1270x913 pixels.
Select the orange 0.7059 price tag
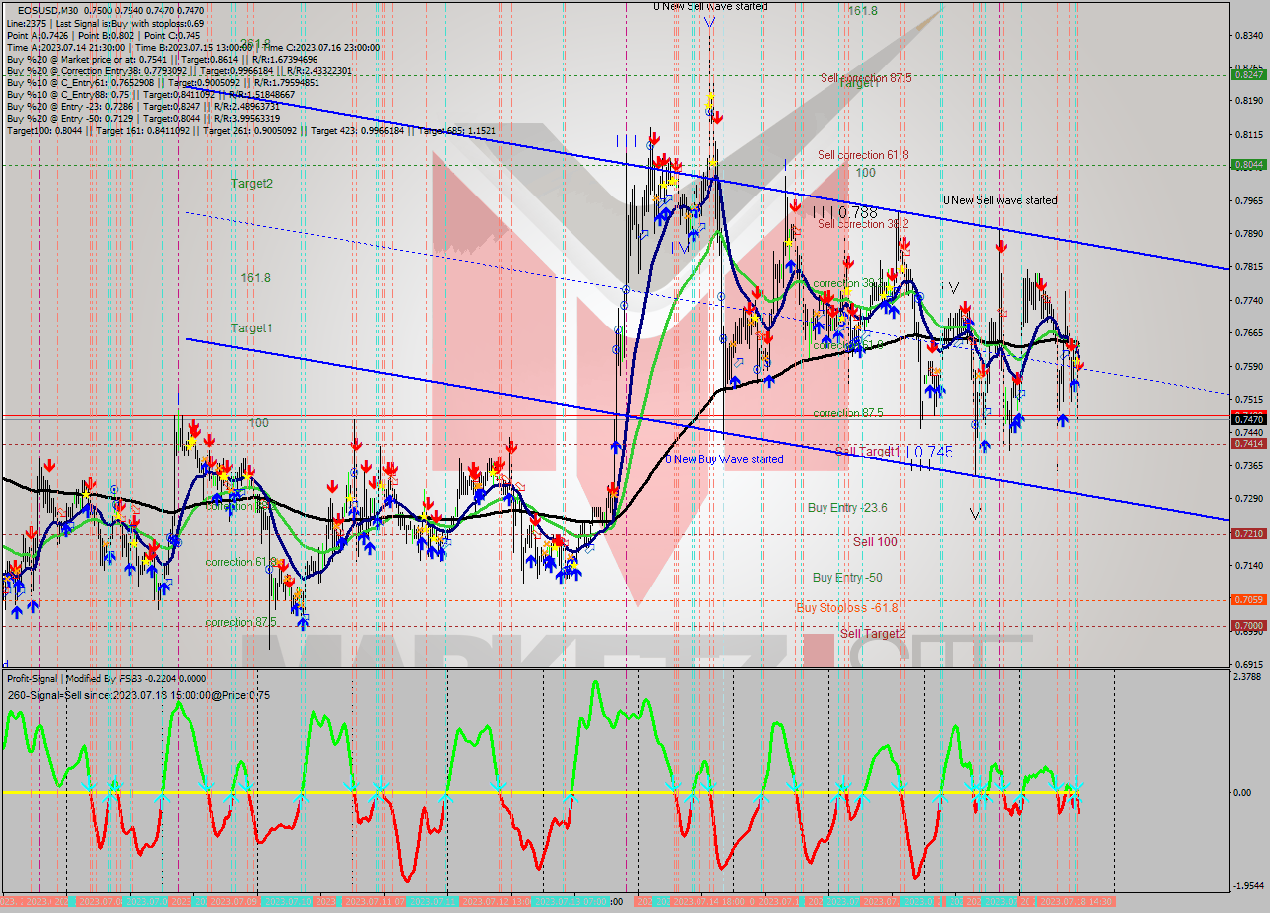(x=1247, y=599)
